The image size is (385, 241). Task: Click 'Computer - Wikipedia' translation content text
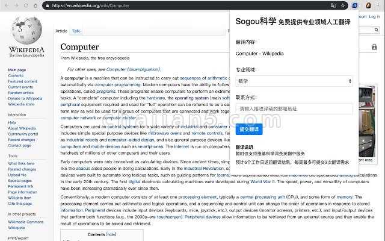[x=259, y=54]
